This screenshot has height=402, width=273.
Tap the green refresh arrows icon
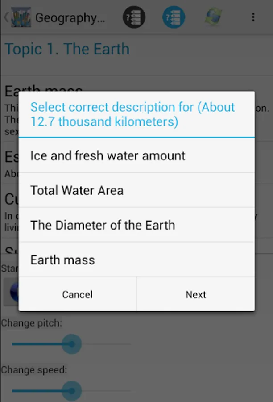point(213,17)
